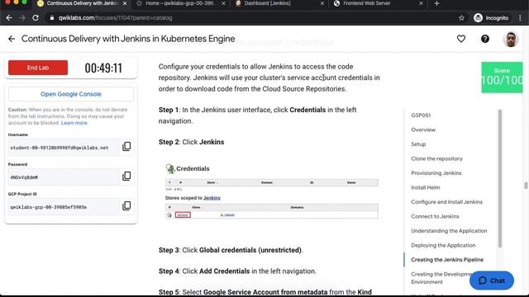Click Open Google Console
This screenshot has width=529, height=297.
71,94
